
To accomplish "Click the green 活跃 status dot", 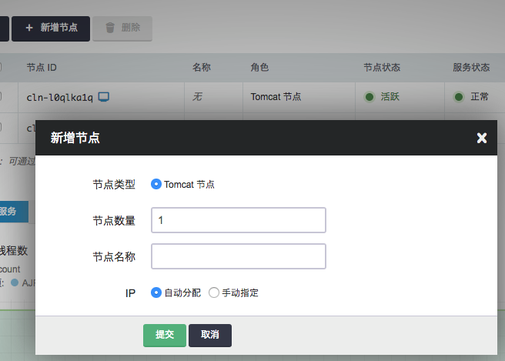I will click(370, 97).
